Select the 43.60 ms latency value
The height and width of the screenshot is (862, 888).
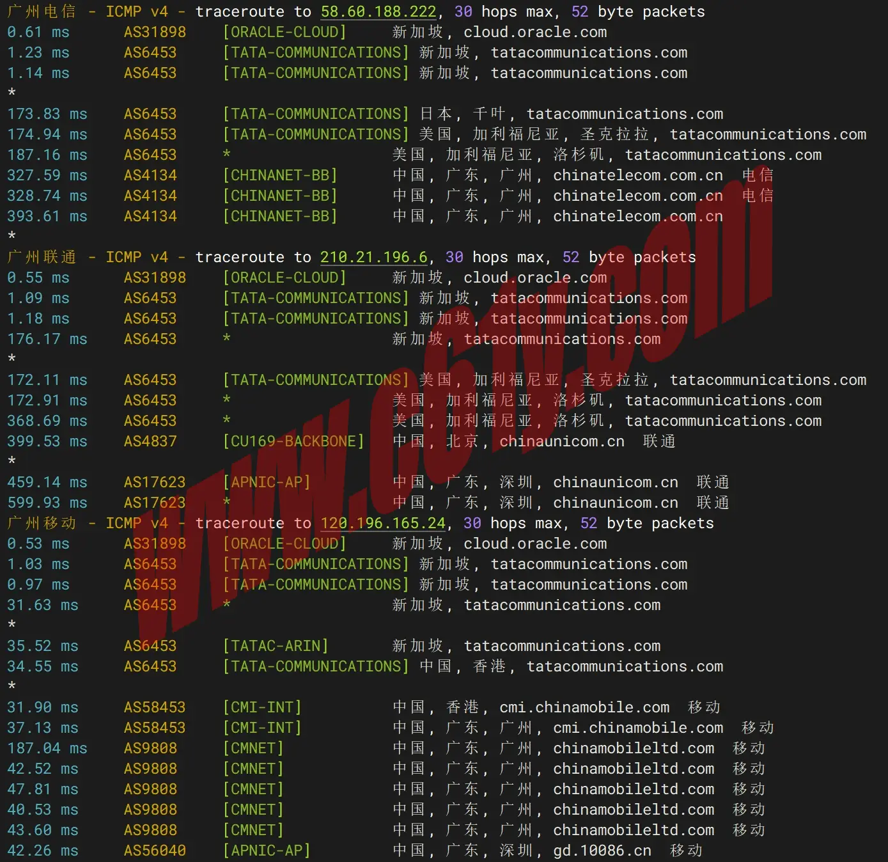(x=43, y=830)
